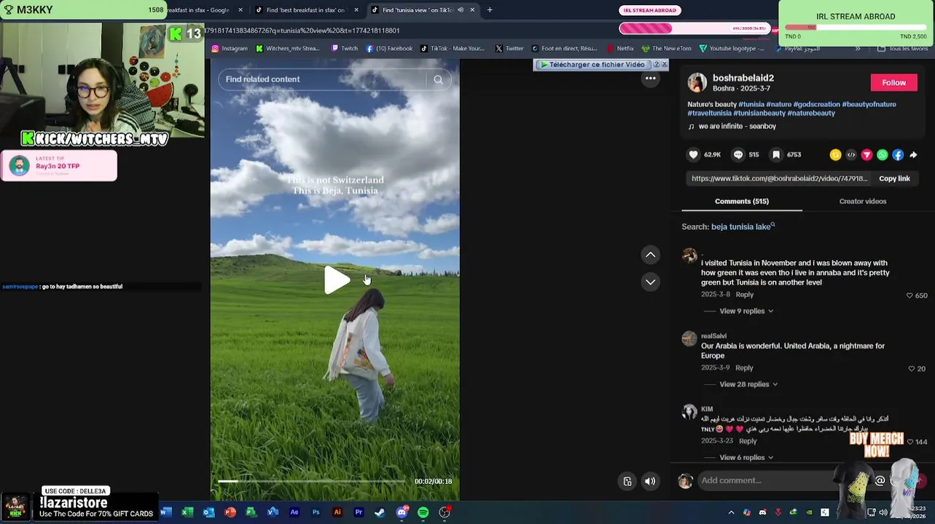This screenshot has width=935, height=524.
Task: Like realSalvi's comment heart
Action: 911,369
